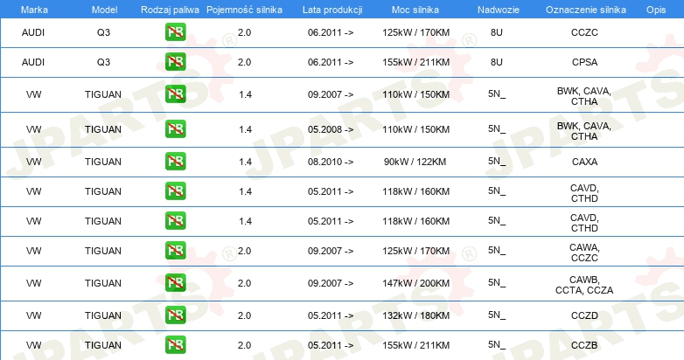Viewport: 684px width, 360px height.
Task: Click 110kW / 150KM in the 05.2008 row
Action: pos(415,129)
